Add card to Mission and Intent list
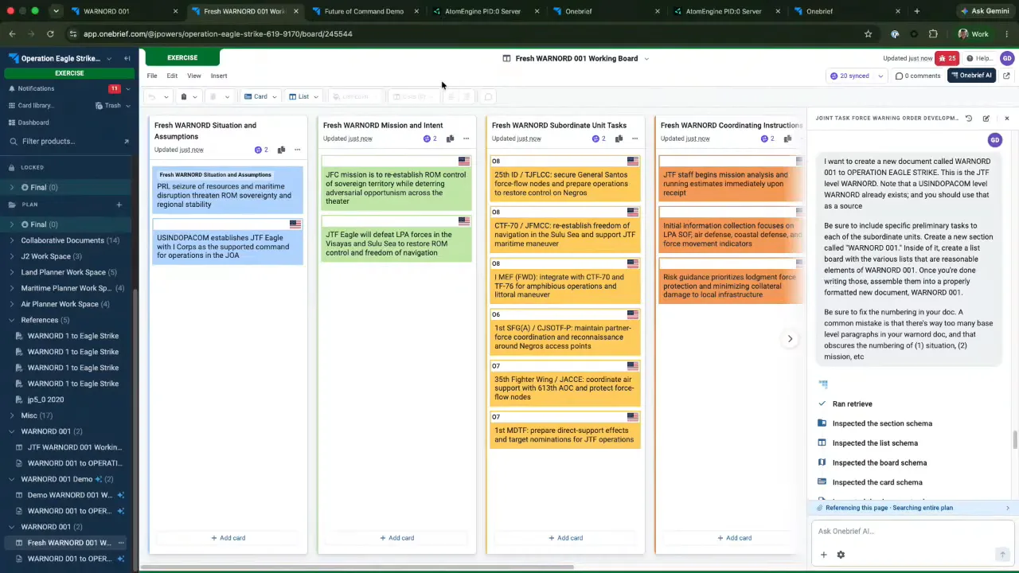1019x573 pixels. (x=396, y=538)
